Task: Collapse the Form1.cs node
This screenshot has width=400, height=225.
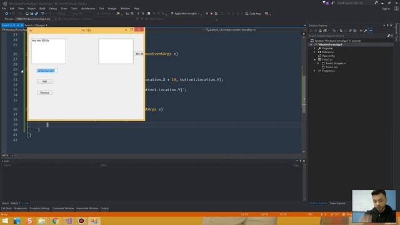Action: (x=314, y=59)
